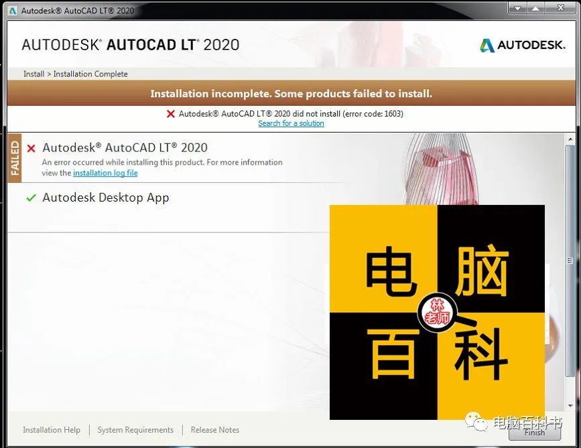Click the red X icon in the error banner
Screen dimensions: 581x448
click(171, 114)
